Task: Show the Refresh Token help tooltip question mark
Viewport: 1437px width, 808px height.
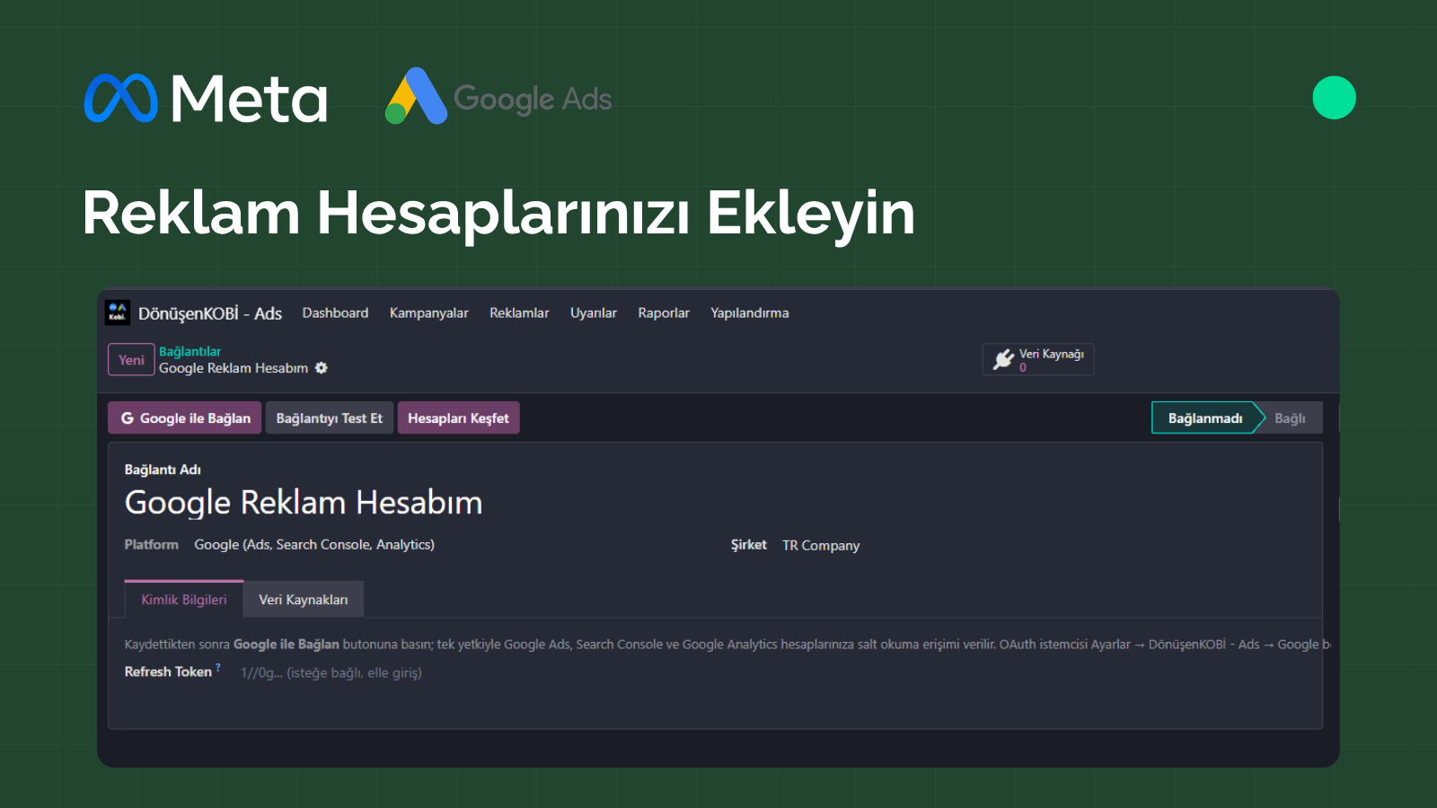Action: (x=218, y=667)
